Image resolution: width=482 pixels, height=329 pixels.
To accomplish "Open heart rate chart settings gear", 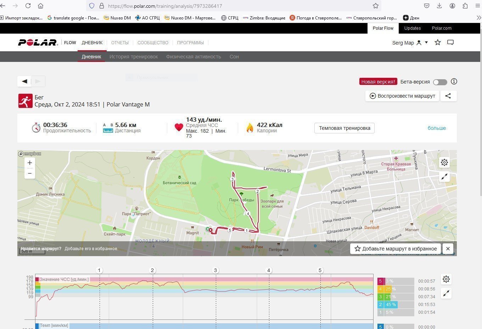I will tap(446, 279).
